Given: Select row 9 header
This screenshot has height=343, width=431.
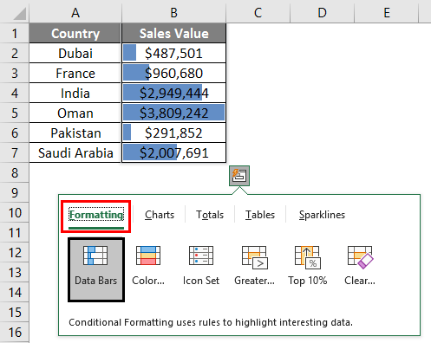Looking at the screenshot, I should pos(15,192).
